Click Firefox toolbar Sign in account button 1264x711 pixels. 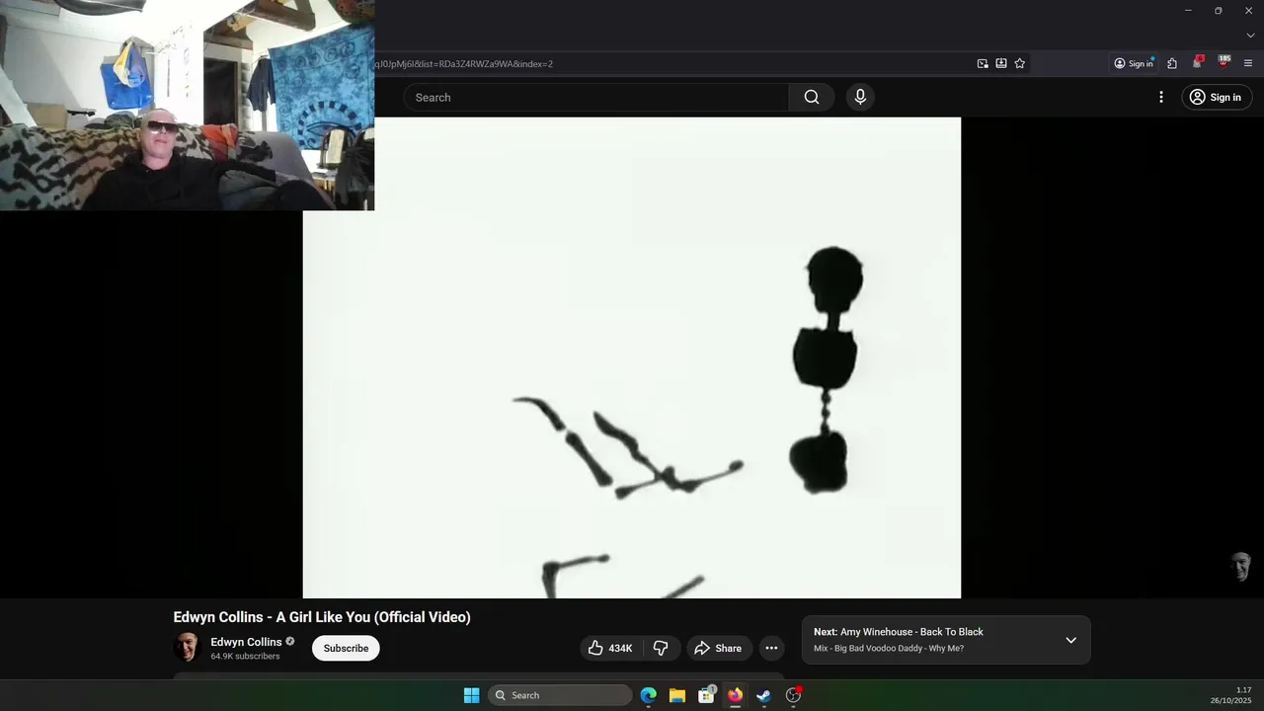pos(1134,63)
